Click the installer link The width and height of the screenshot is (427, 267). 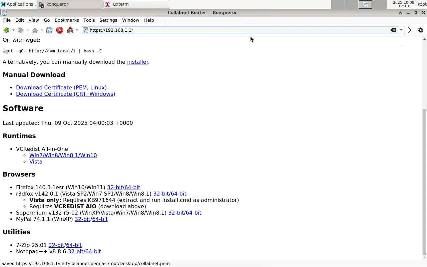pyautogui.click(x=137, y=62)
